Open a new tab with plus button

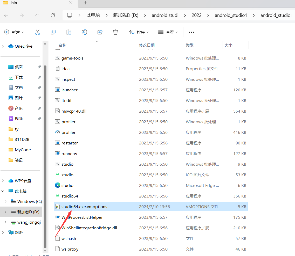85,3
